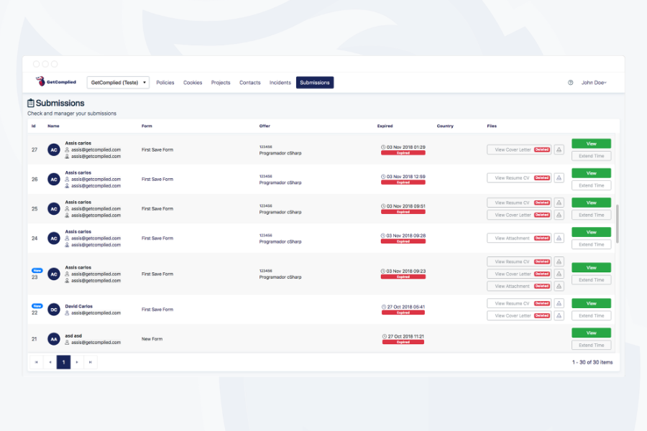647x431 pixels.
Task: Open the GetComplied (Teste) organization dropdown
Action: (x=117, y=82)
